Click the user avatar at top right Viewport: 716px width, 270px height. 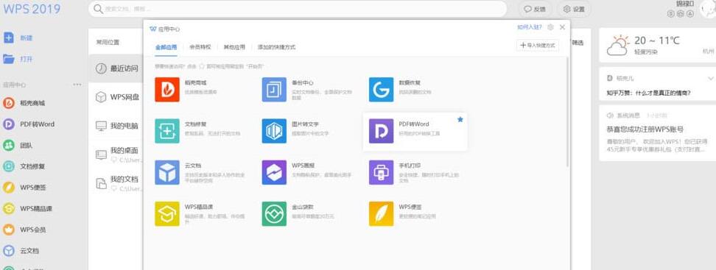(707, 9)
